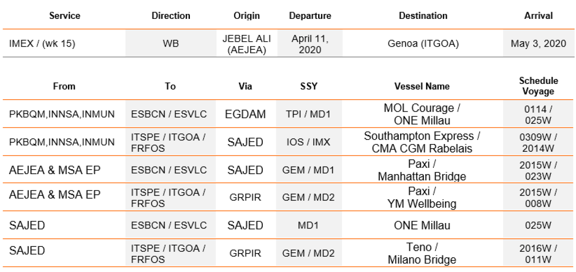Select Southampton Express / CMA CGM Rabelais cell

pyautogui.click(x=422, y=142)
